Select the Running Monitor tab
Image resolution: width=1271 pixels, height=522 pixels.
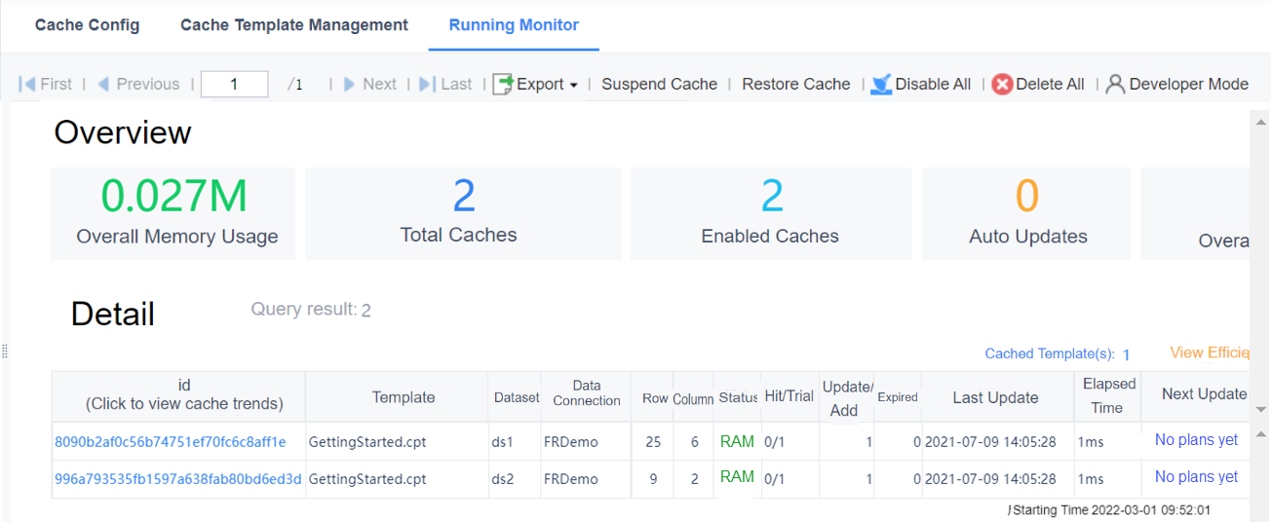(x=514, y=25)
